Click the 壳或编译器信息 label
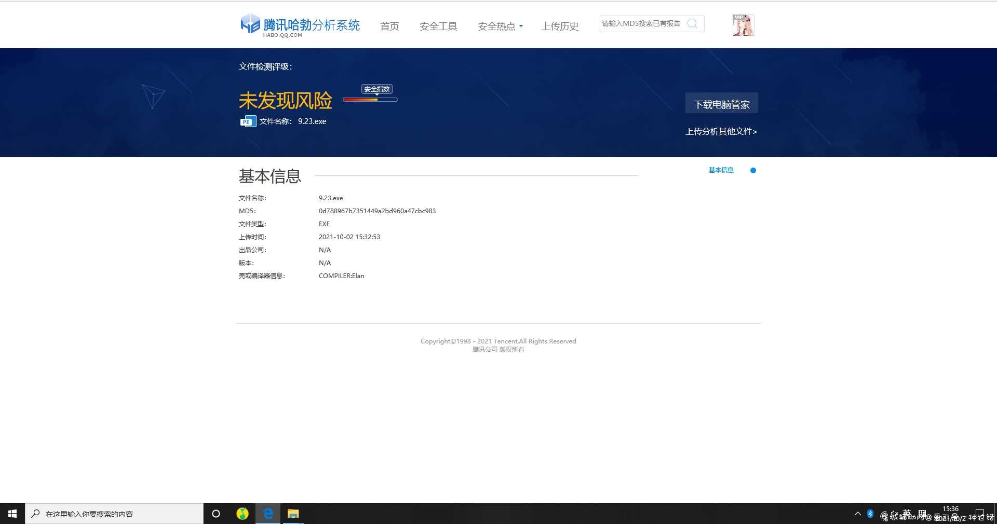This screenshot has width=997, height=524. 262,276
